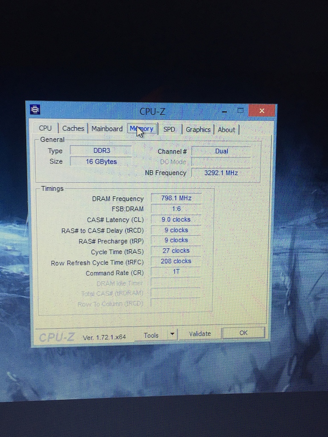This screenshot has height=437, width=328.
Task: Maximize the CPU-Z window
Action: click(x=240, y=111)
